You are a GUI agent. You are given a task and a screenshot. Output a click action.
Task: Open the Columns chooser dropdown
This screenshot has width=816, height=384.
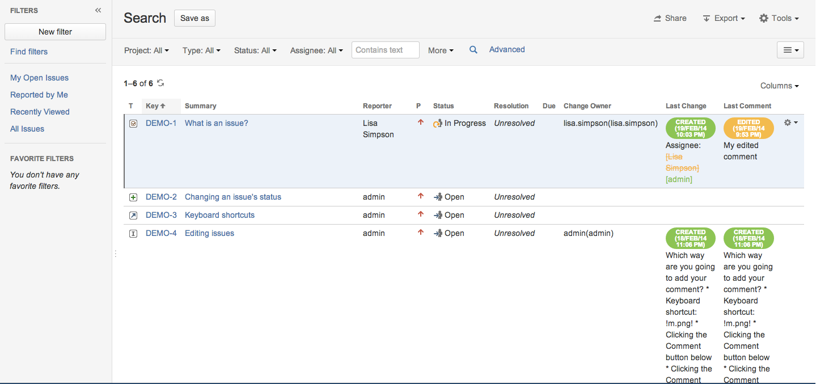[780, 86]
